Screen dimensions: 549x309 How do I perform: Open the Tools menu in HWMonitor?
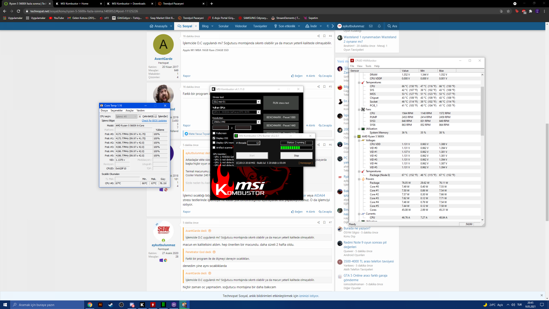368,66
